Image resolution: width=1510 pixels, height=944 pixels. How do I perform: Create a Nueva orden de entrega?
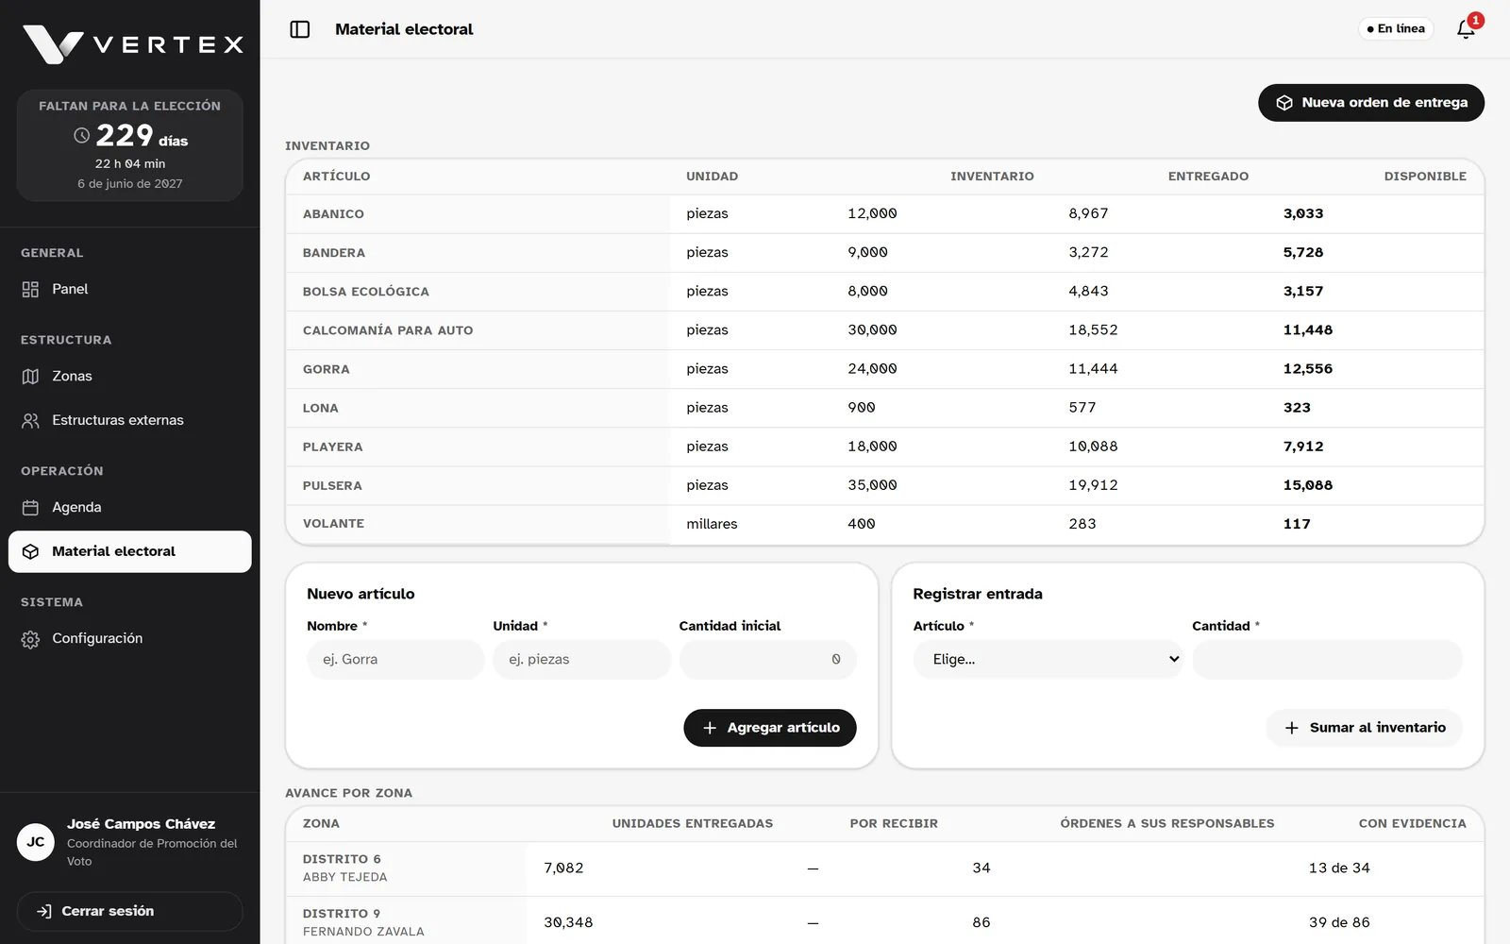coord(1370,102)
